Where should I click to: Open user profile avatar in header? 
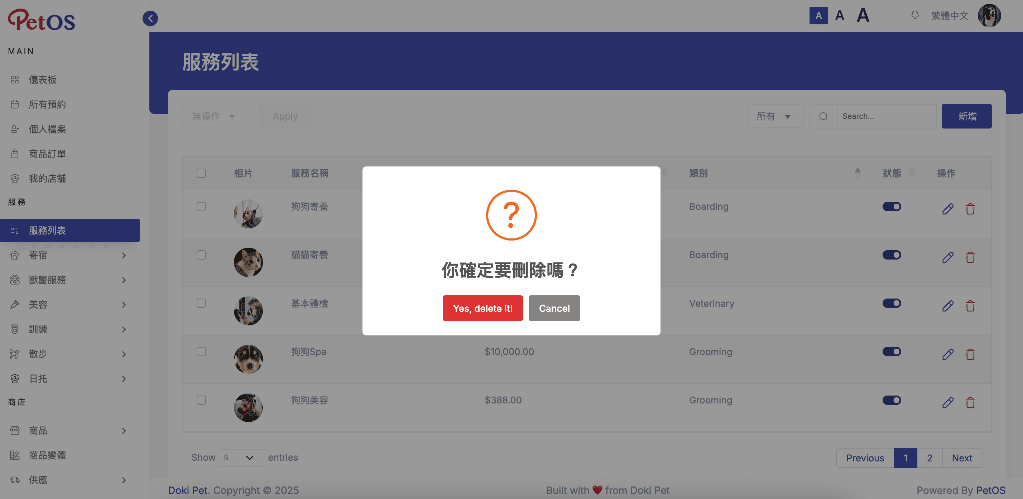pos(989,16)
